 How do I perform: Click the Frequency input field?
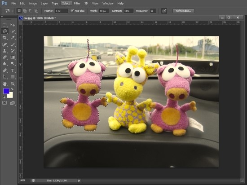(x=153, y=11)
